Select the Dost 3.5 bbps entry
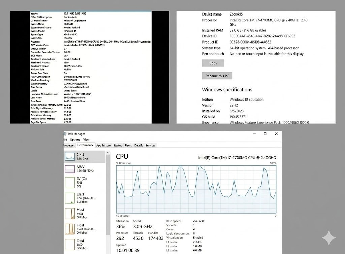The image size is (345, 254). click(x=85, y=244)
